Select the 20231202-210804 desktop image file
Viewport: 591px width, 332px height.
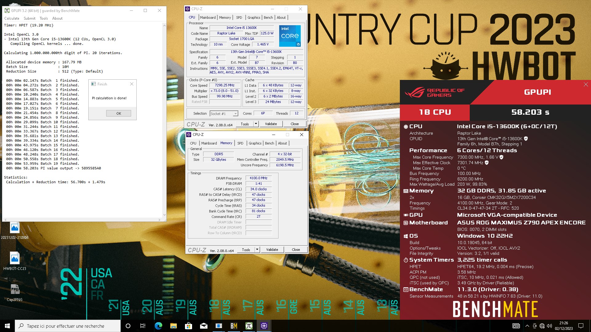(14, 231)
